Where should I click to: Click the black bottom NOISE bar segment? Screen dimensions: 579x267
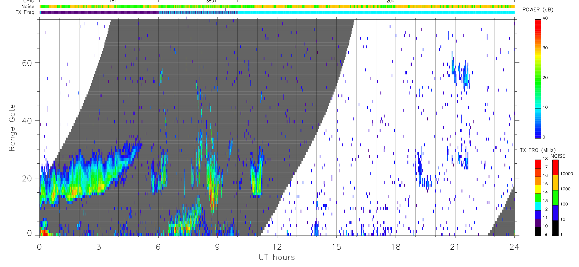click(555, 228)
